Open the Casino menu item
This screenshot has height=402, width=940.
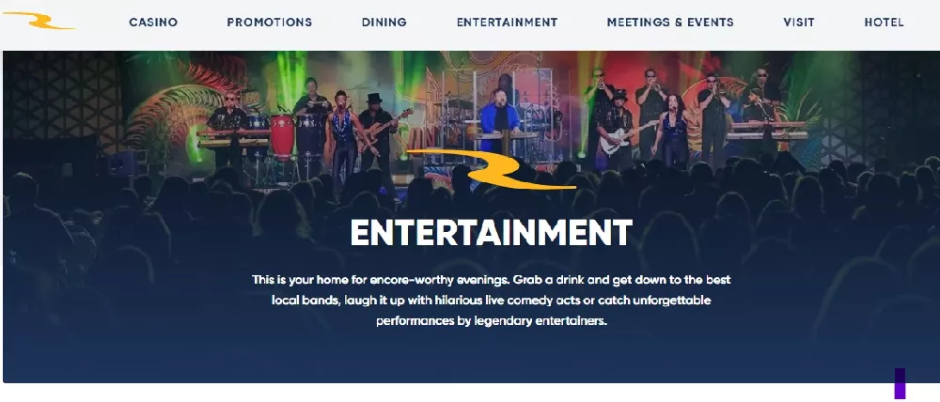[x=153, y=23]
